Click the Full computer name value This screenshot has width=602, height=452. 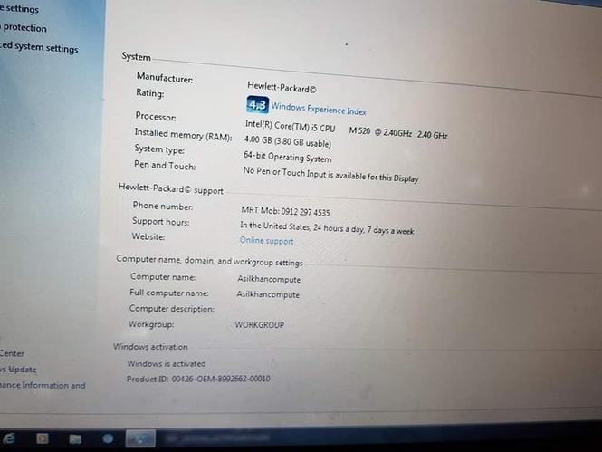point(268,294)
